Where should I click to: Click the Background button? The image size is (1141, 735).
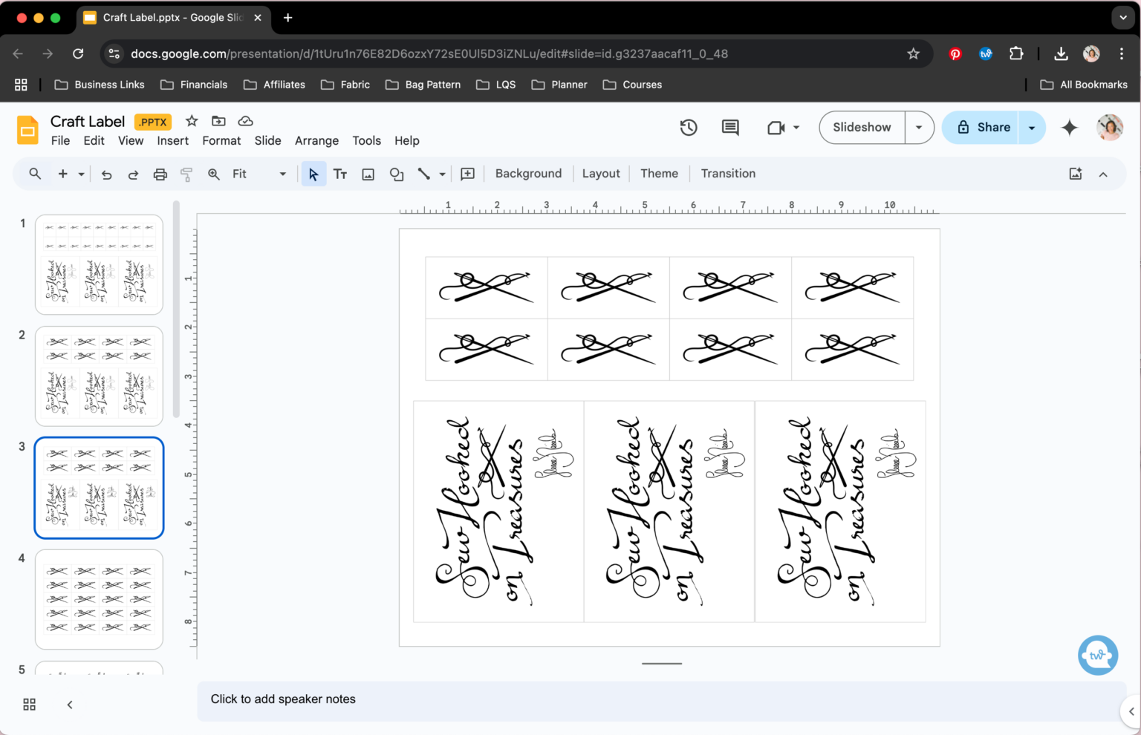point(528,174)
